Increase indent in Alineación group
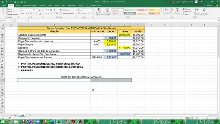 pyautogui.click(x=57, y=13)
